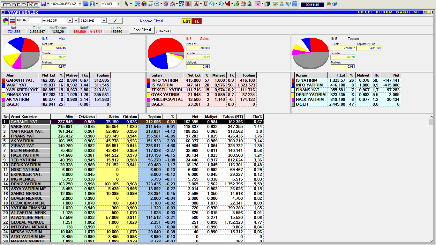Click the traffic light icon in toolbar
436x245 pixels.
click(x=249, y=4)
